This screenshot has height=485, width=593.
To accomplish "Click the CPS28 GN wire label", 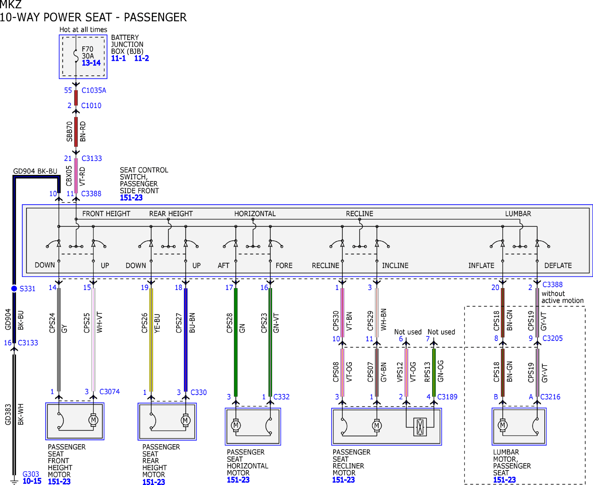I will 236,323.
